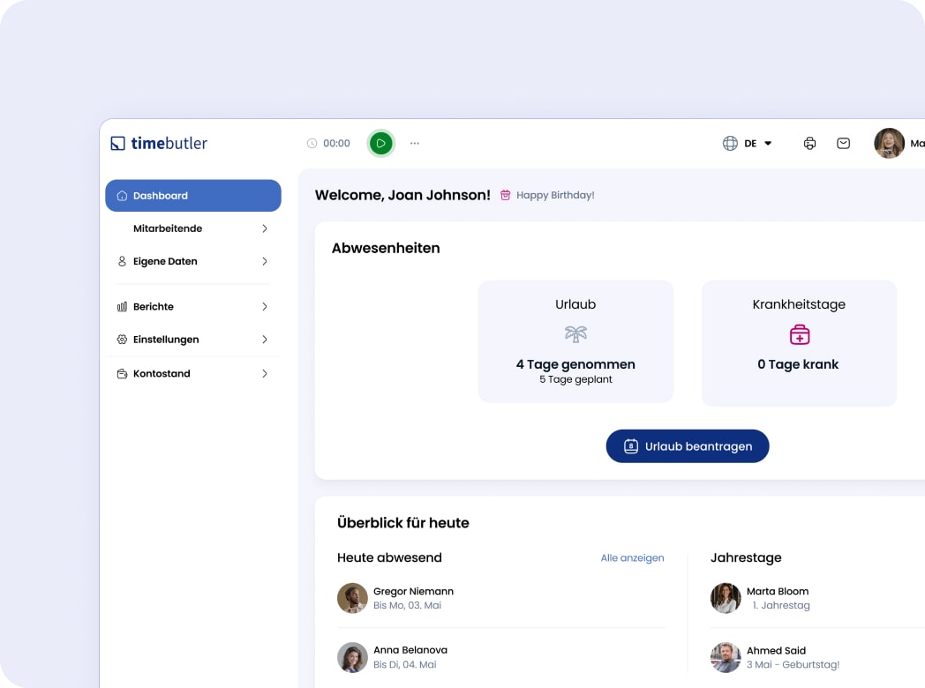
Task: Click the Urlaub beantragen button
Action: 688,446
